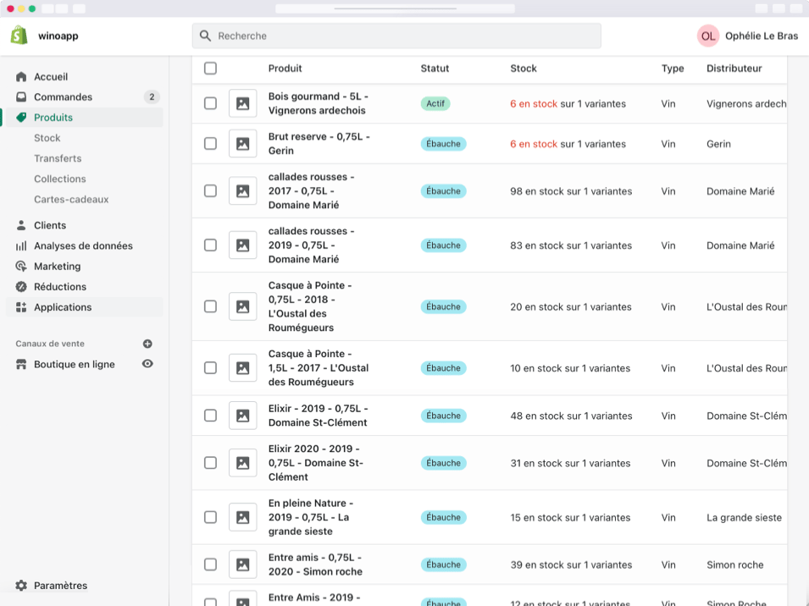This screenshot has height=606, width=809.
Task: Click the Boutique en ligne store icon
Action: (x=21, y=364)
